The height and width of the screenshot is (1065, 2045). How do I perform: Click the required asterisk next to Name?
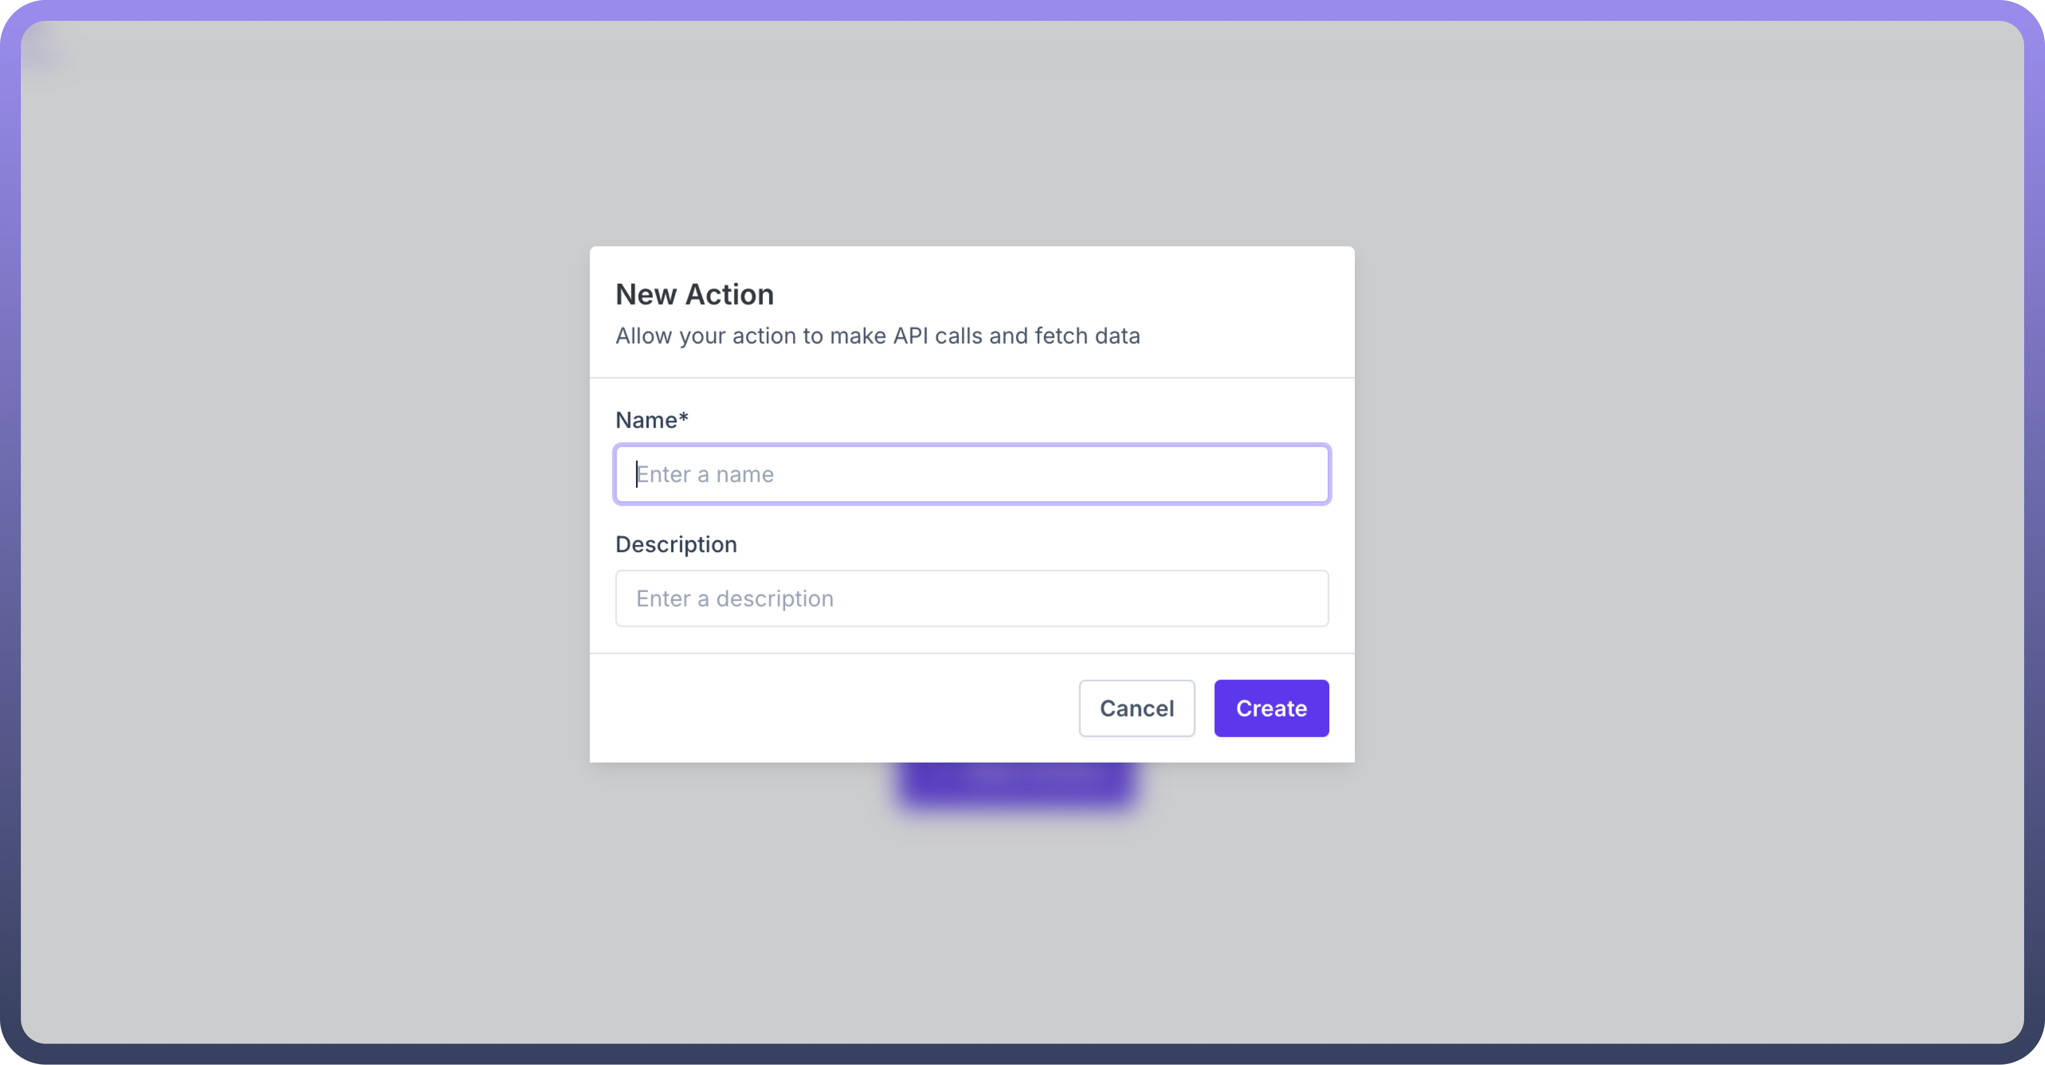coord(683,417)
